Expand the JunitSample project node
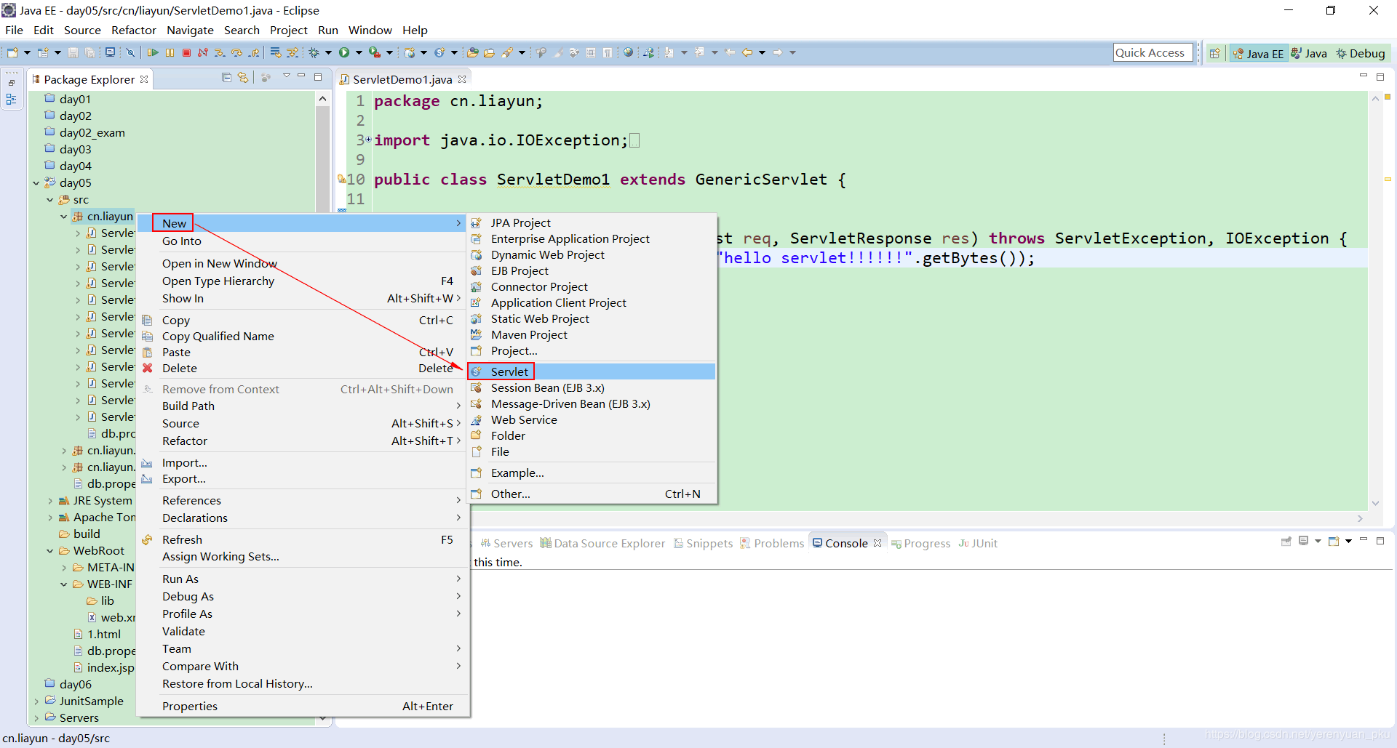The height and width of the screenshot is (748, 1397). point(36,701)
